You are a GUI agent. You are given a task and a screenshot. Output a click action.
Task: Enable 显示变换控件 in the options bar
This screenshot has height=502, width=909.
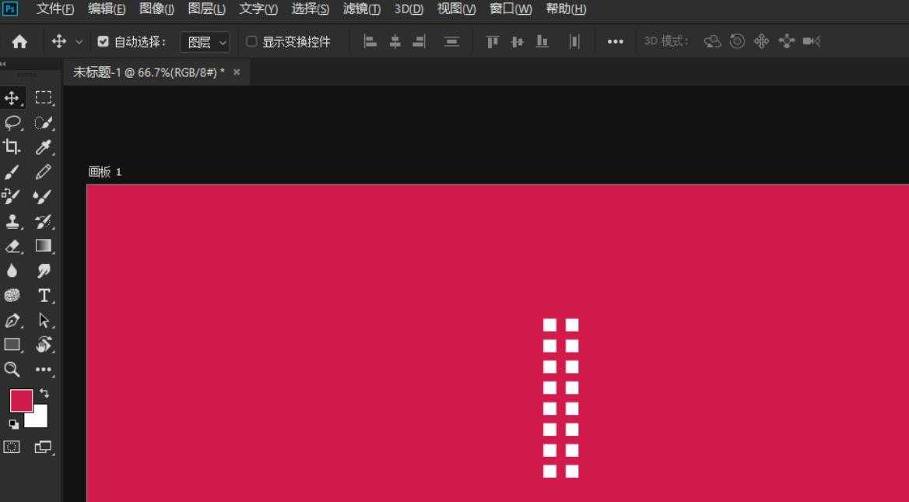[251, 40]
